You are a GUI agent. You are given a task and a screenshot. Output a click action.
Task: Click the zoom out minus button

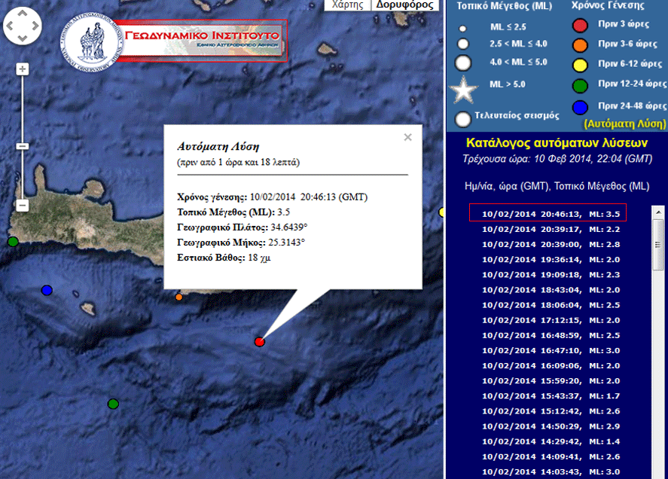(x=23, y=205)
